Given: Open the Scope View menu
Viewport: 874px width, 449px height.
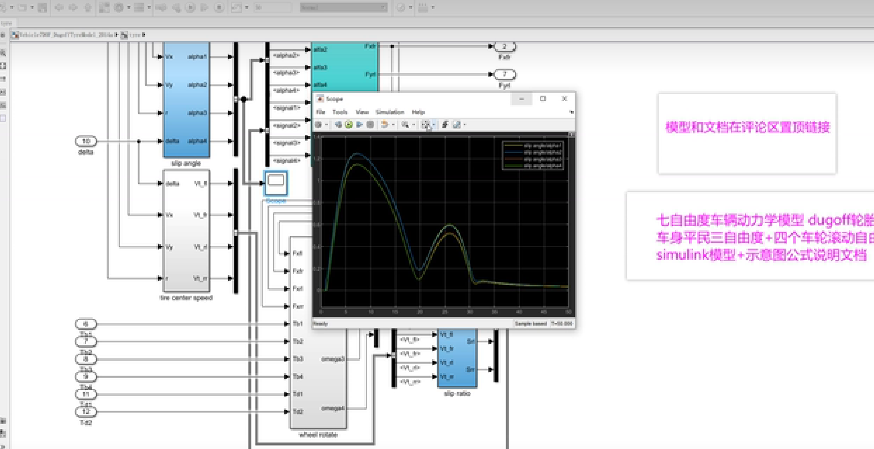Looking at the screenshot, I should [362, 112].
